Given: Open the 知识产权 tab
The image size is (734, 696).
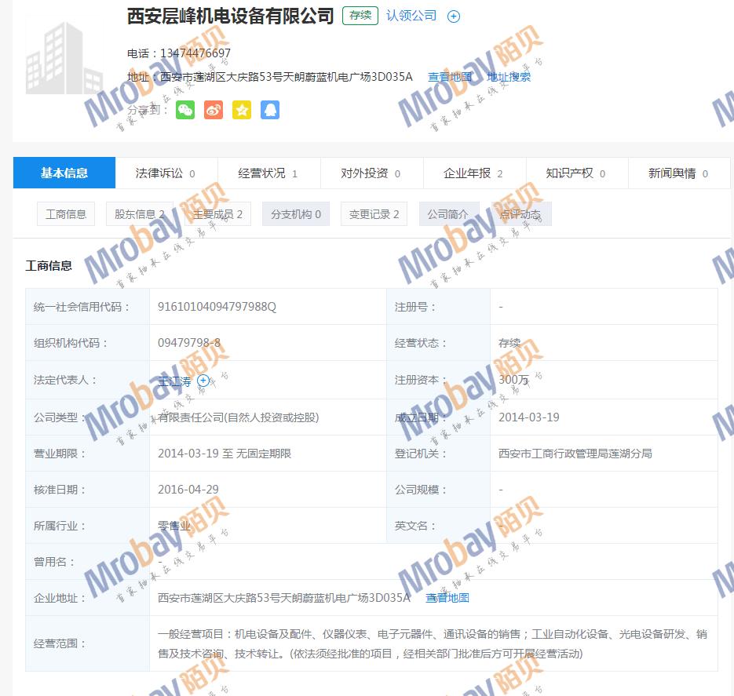Looking at the screenshot, I should coord(576,173).
